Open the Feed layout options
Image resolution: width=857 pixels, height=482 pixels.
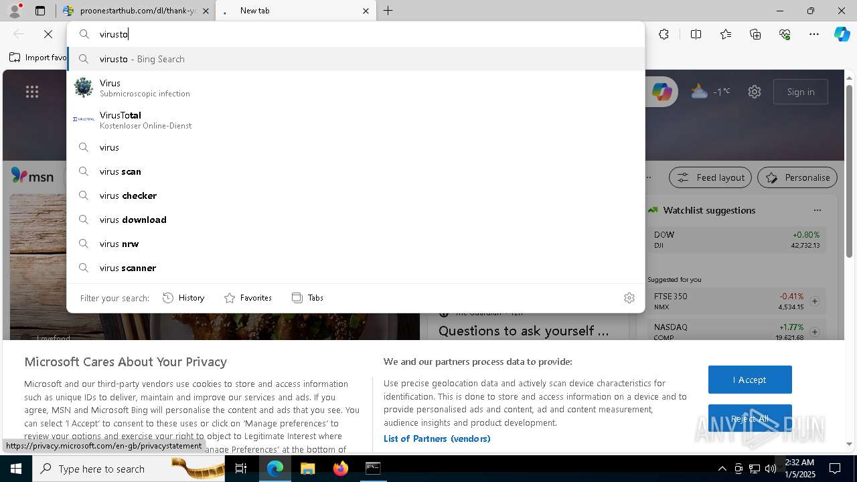(711, 177)
